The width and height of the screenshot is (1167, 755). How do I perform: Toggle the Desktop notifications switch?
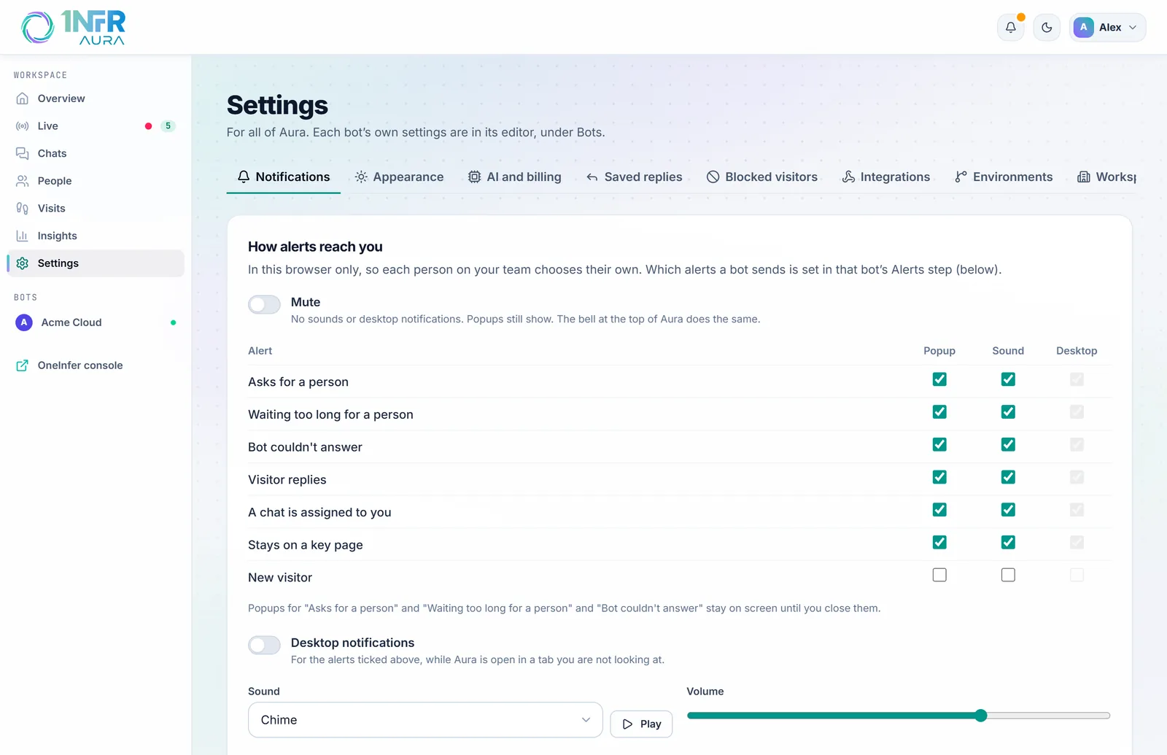[264, 645]
